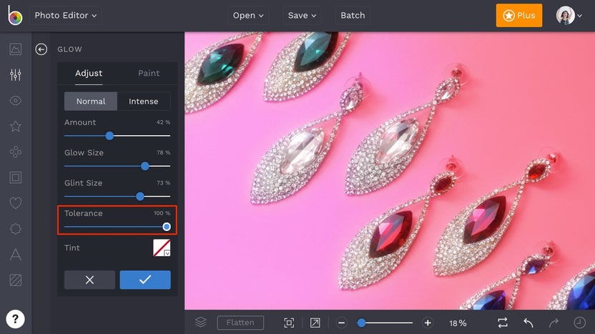595x334 pixels.
Task: Select the Normal glow mode
Action: point(91,101)
